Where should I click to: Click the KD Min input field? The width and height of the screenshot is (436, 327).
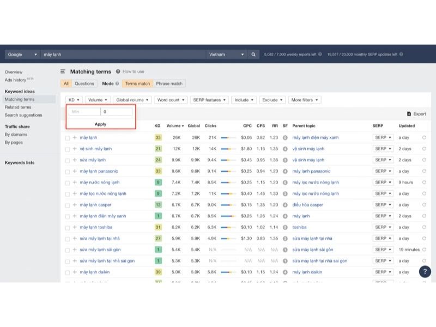coord(84,112)
